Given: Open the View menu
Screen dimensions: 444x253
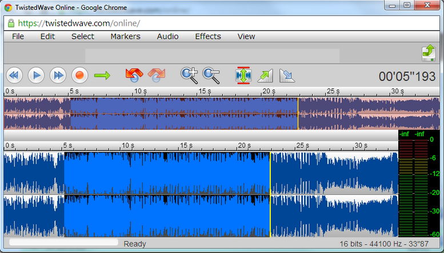Looking at the screenshot, I should click(x=246, y=36).
